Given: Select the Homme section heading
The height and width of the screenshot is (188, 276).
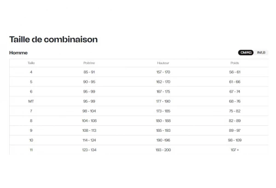Looking at the screenshot, I should point(18,53).
